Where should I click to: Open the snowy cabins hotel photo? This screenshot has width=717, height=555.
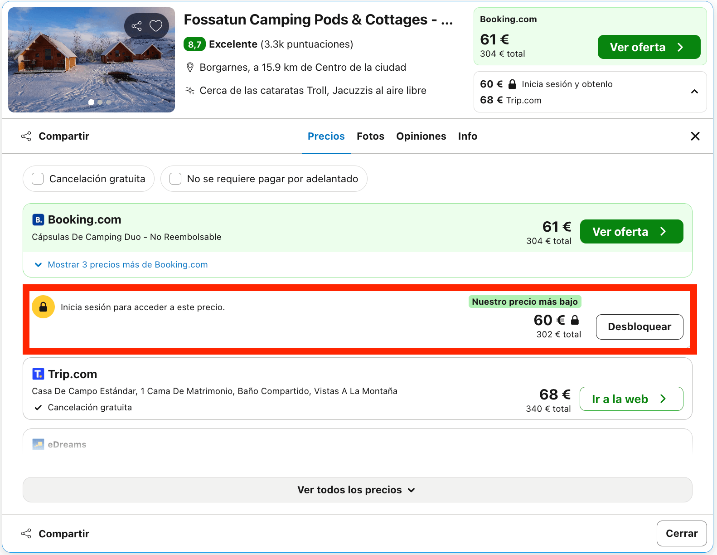(92, 60)
